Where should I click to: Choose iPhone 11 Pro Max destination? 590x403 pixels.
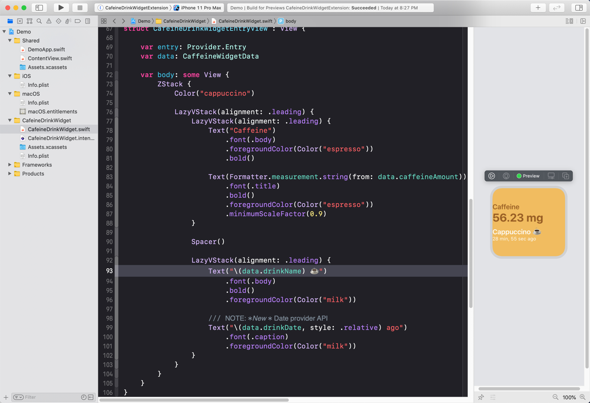[x=198, y=8]
